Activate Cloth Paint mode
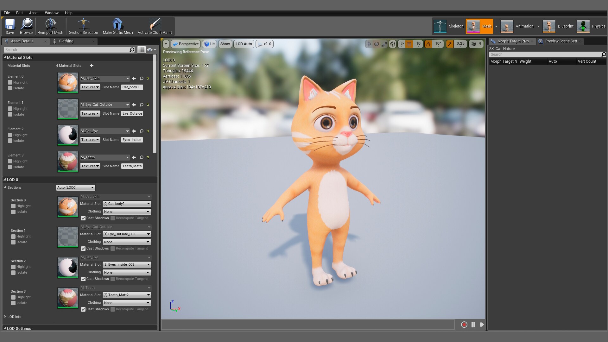 pyautogui.click(x=155, y=25)
